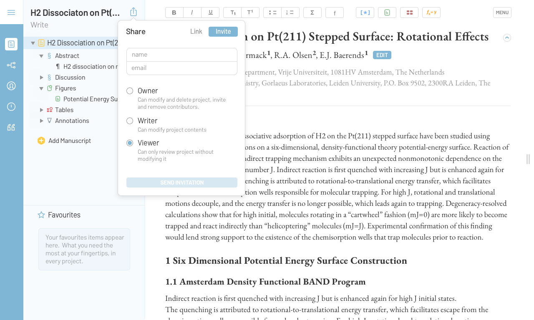Click the Discussion tree label
The image size is (534, 320).
(x=70, y=77)
